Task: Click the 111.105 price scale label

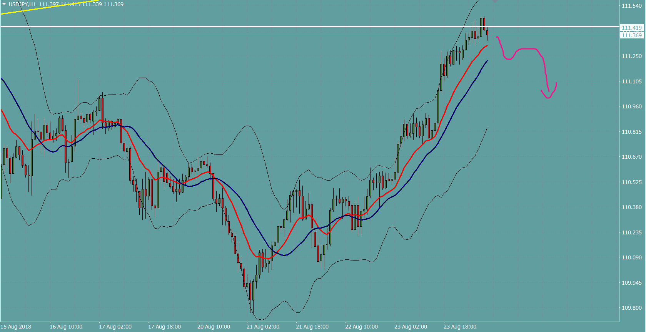Action: 632,81
